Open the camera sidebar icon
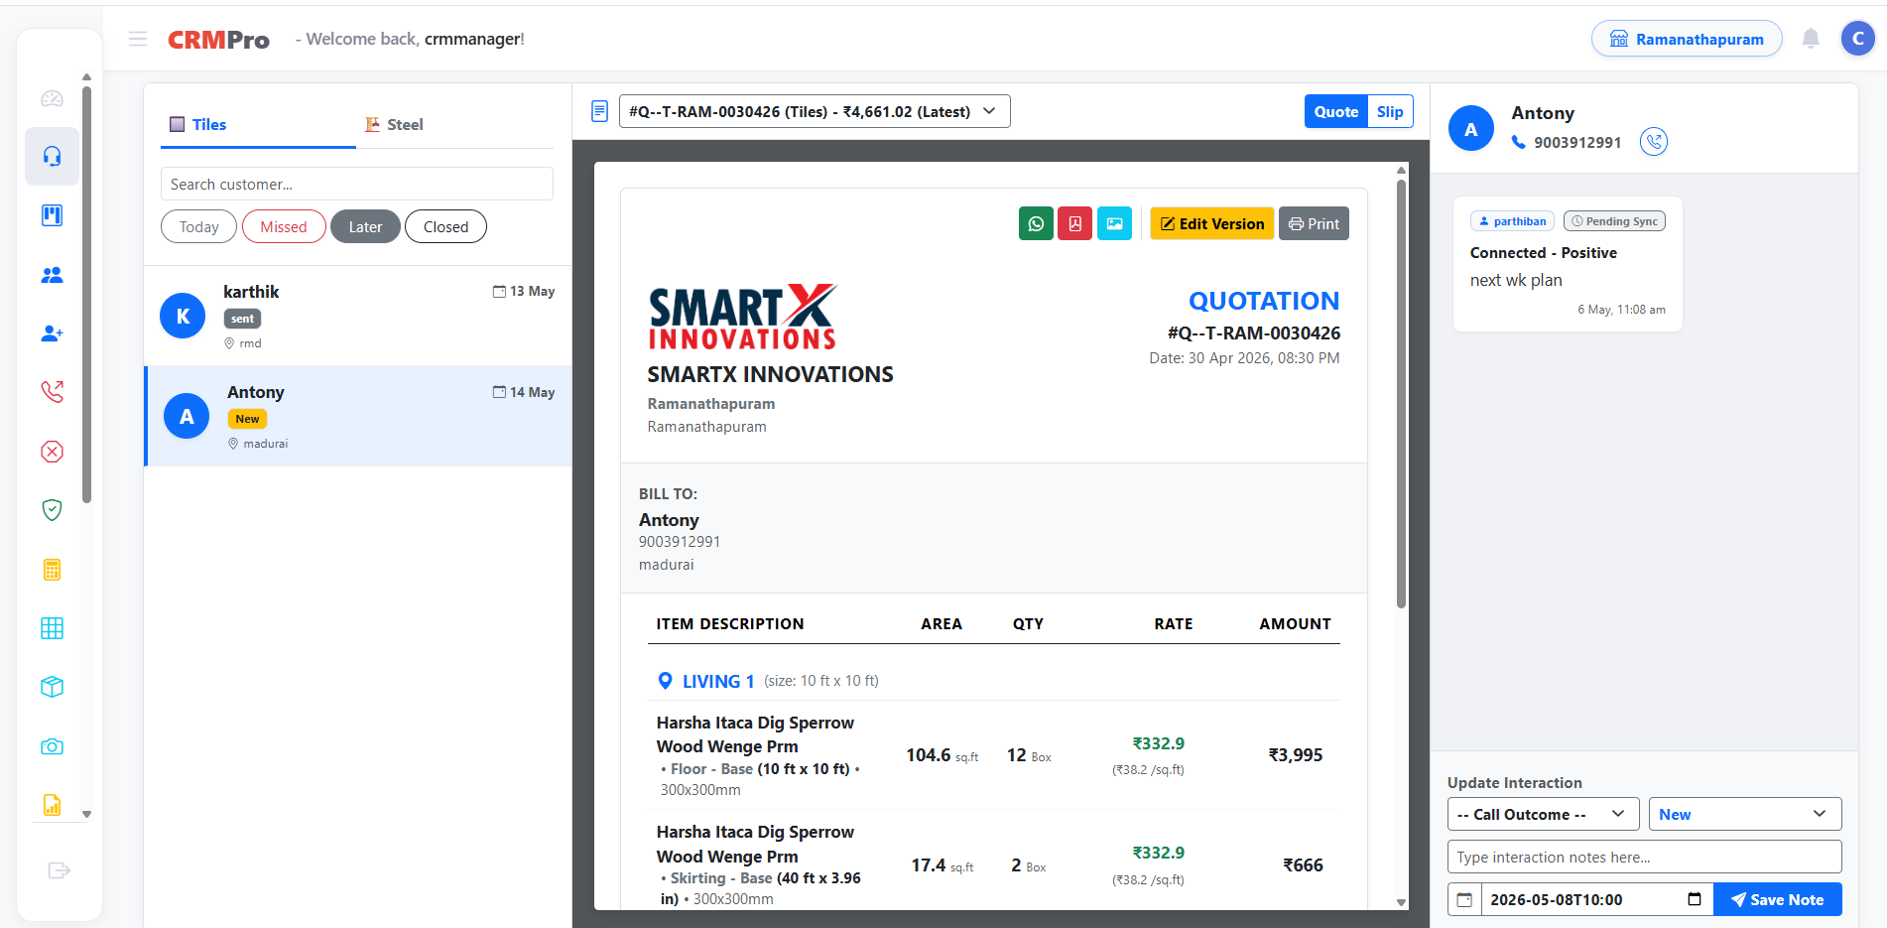 (53, 746)
